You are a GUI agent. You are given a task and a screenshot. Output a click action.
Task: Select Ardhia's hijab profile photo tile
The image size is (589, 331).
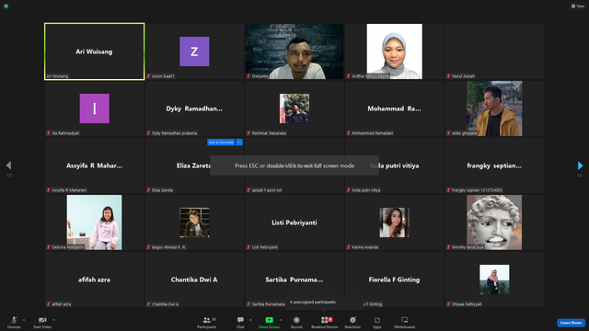395,51
